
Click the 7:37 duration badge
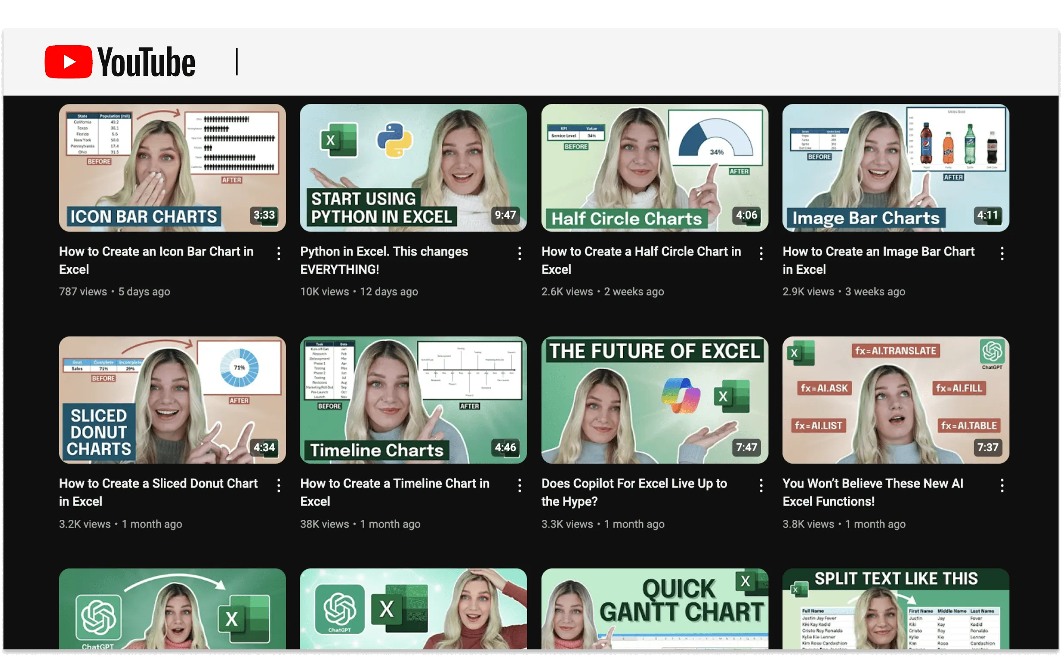point(988,447)
